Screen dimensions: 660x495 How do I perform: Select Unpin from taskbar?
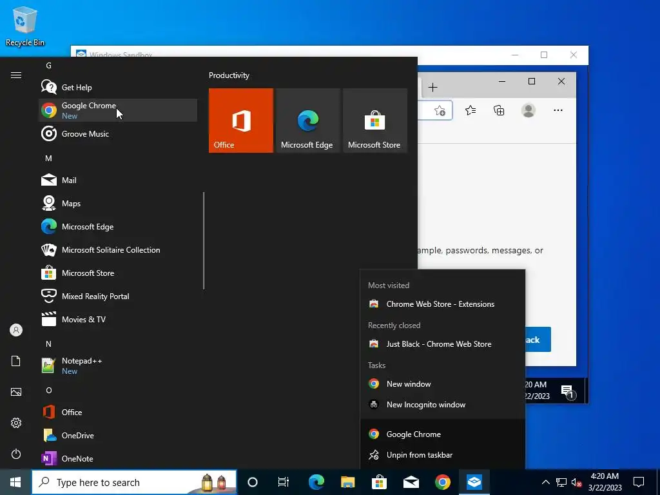click(443, 454)
